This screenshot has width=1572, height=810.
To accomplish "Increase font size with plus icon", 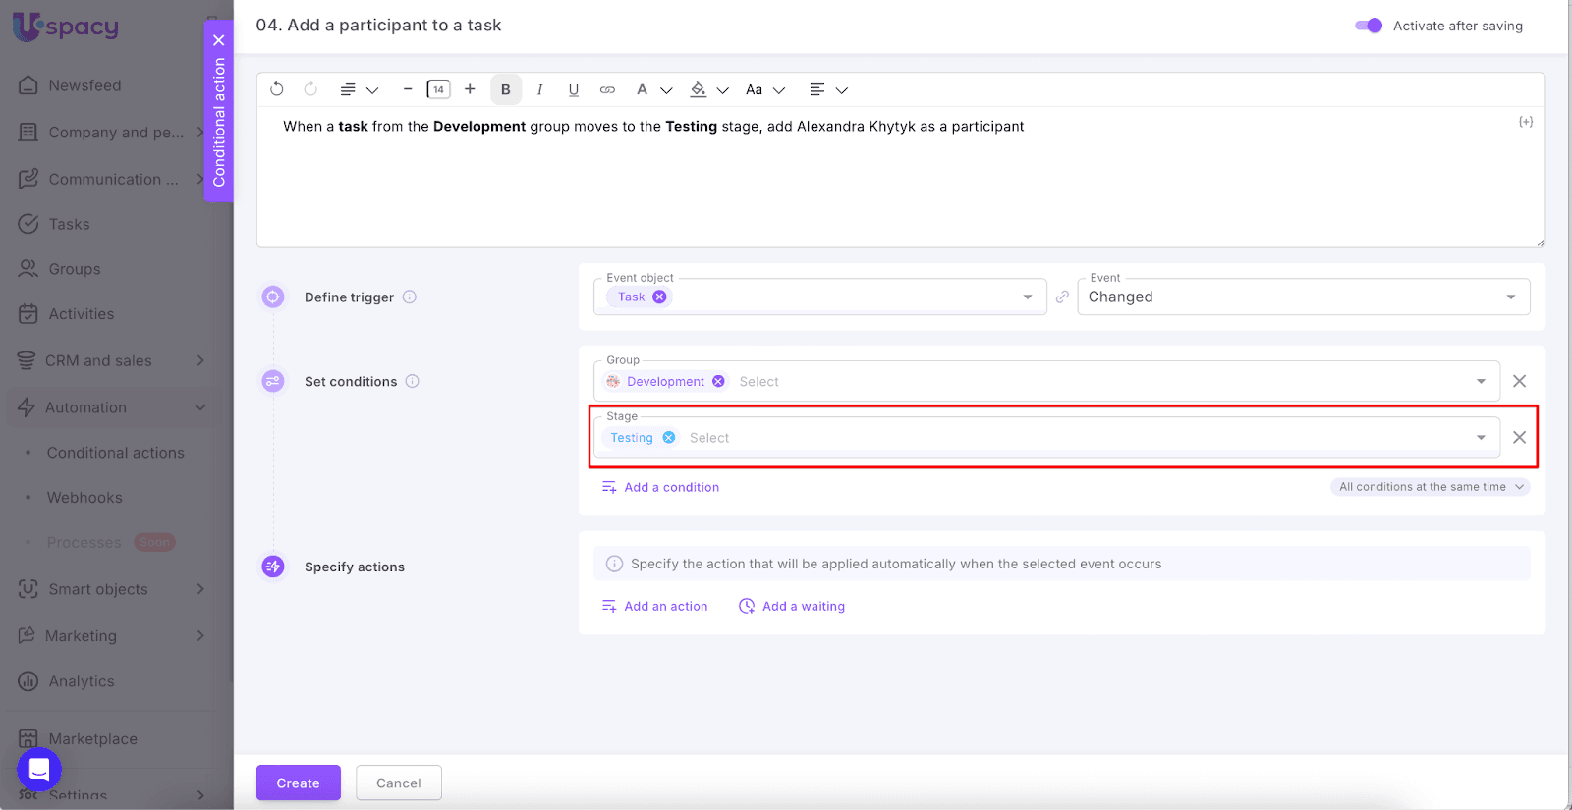I will [470, 89].
